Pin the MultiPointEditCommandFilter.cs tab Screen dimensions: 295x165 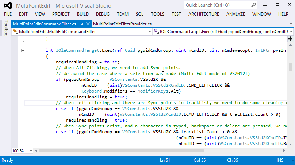[80, 24]
